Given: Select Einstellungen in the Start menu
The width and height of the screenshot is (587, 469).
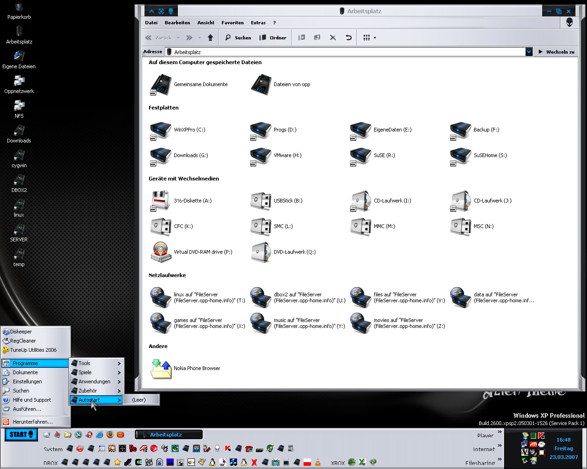Looking at the screenshot, I should point(28,382).
